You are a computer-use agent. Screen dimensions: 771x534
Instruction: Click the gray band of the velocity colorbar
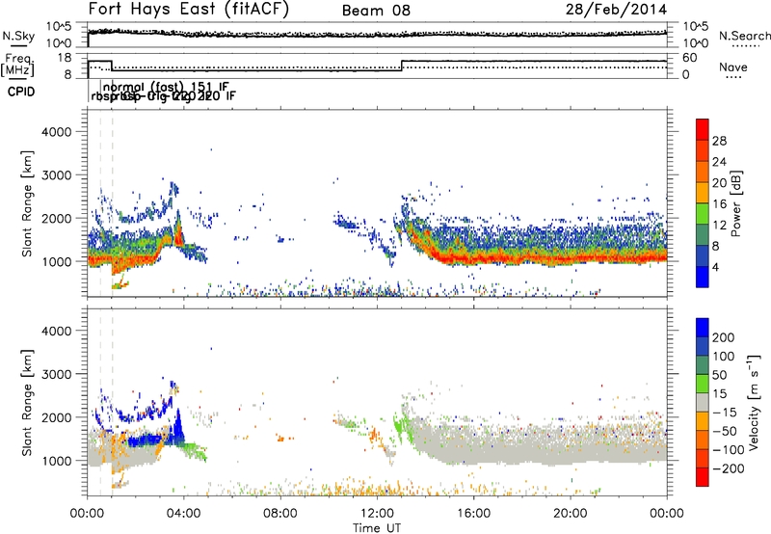coord(703,403)
